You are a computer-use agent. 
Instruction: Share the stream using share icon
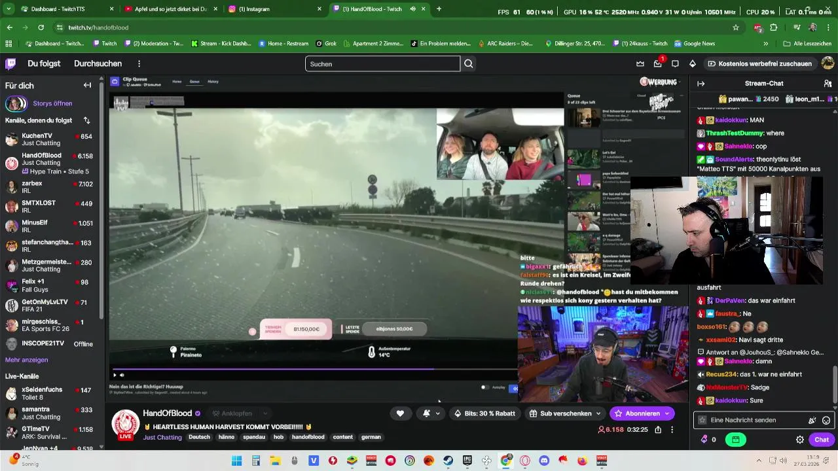[658, 430]
